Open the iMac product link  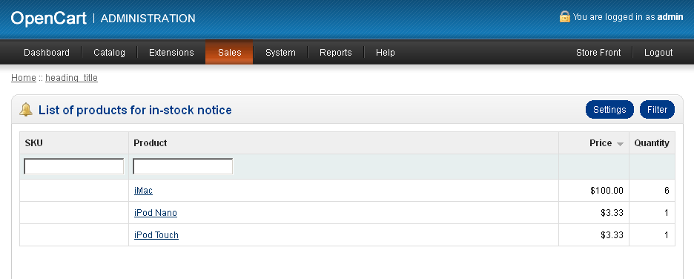143,191
